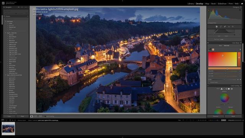Select the filmstrip photo thumbnail
The image size is (245, 138).
click(8, 128)
